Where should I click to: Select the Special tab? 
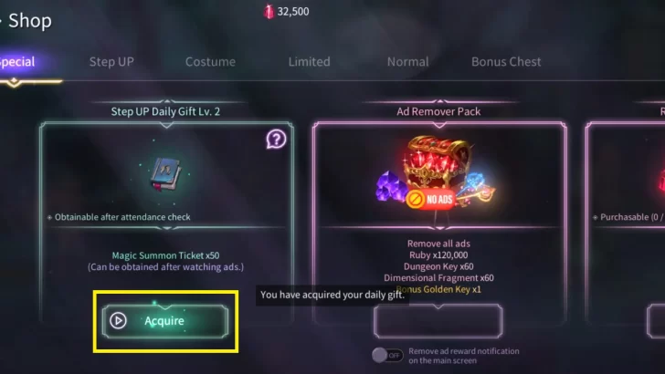point(17,62)
